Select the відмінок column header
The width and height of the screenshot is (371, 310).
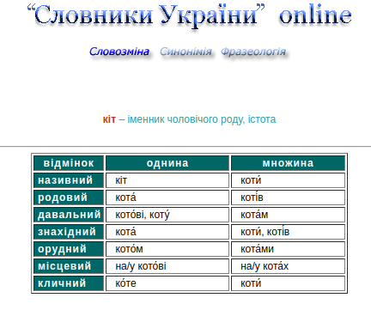pos(69,163)
